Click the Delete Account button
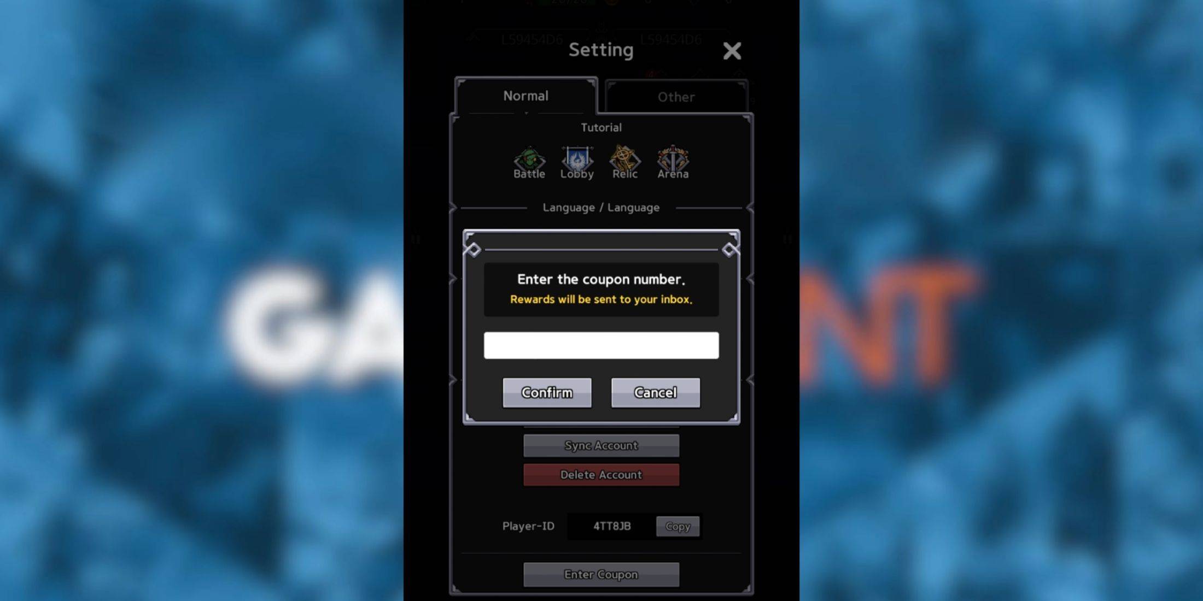 [x=601, y=474]
